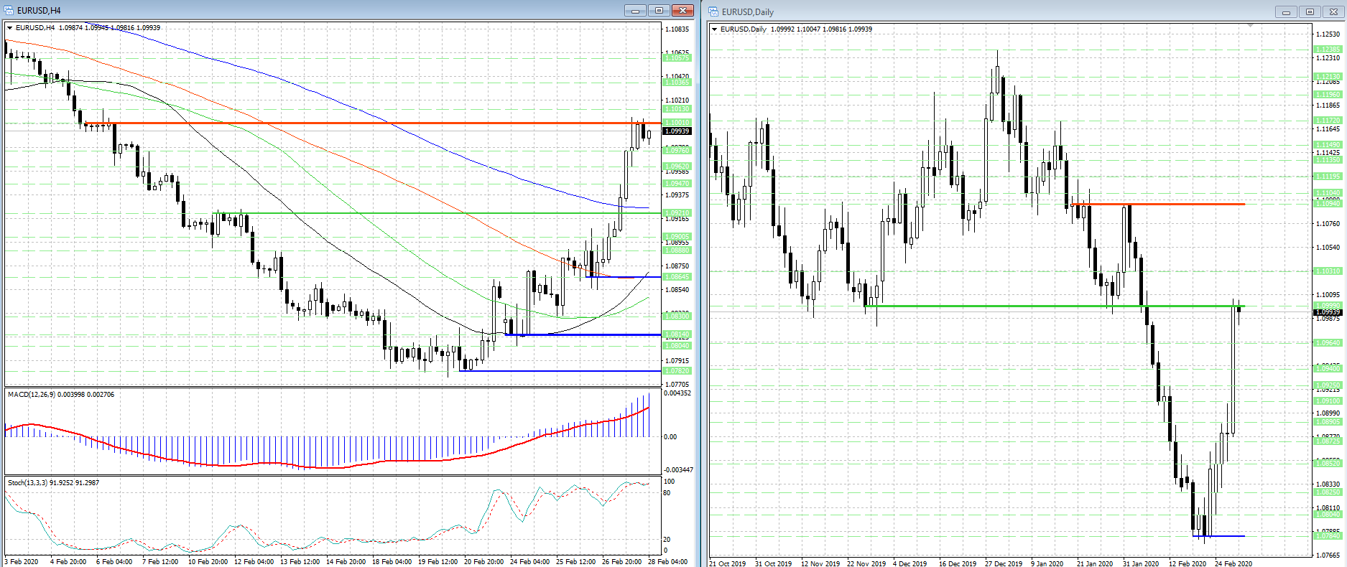Image resolution: width=1347 pixels, height=567 pixels.
Task: Click the '28 Feb 04:00' time label in H4 chart
Action: 667,562
